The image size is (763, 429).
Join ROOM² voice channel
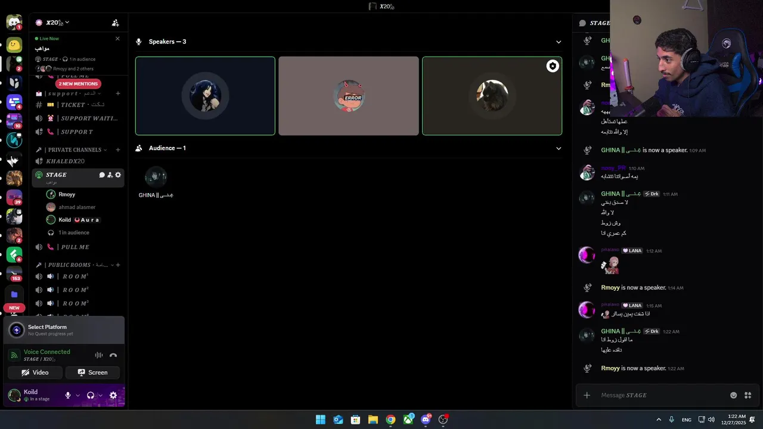coord(78,290)
